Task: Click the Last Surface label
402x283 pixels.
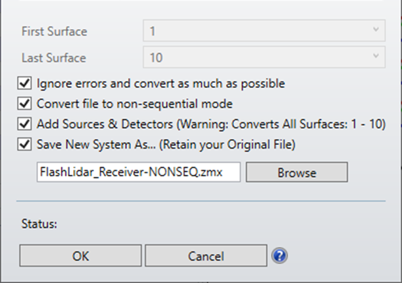Action: click(54, 58)
